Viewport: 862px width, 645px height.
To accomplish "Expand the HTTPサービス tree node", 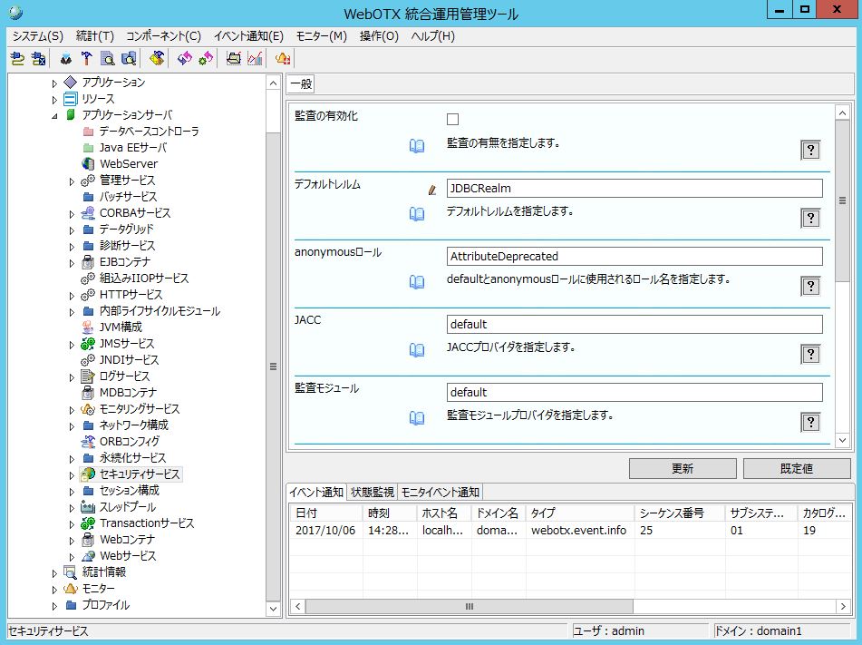I will click(73, 295).
